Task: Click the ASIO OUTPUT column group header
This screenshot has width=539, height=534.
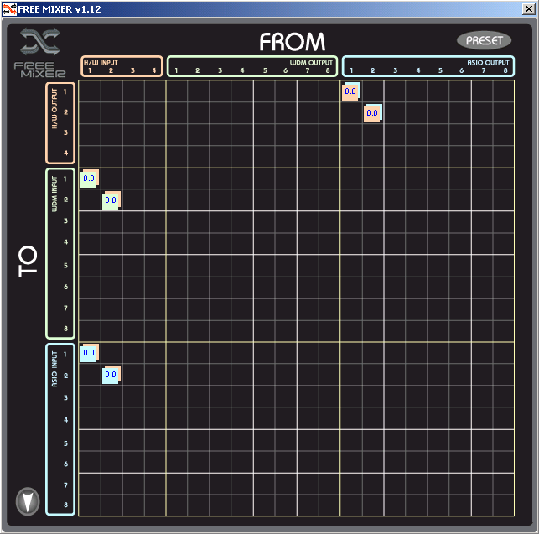Action: pos(487,62)
